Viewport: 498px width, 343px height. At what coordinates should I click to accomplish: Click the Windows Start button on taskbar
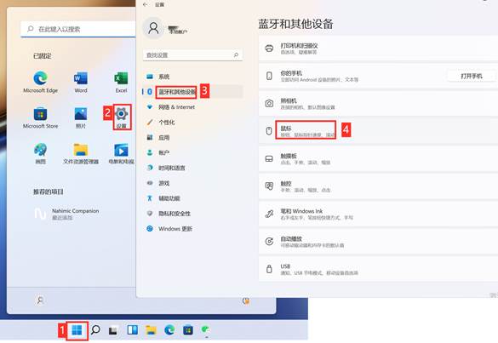coord(77,330)
